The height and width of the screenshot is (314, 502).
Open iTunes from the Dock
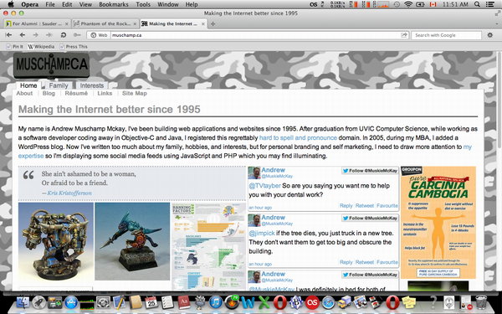(x=216, y=302)
